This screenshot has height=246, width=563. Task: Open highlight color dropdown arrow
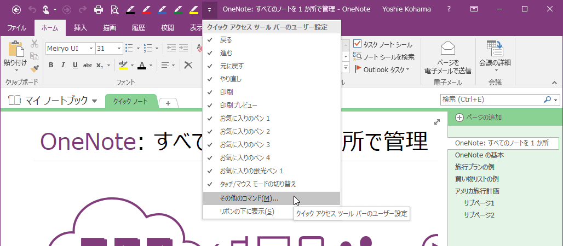[132, 65]
